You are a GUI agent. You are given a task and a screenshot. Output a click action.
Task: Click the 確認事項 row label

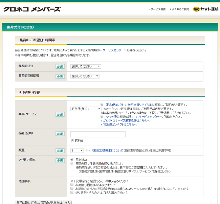tap(25, 181)
